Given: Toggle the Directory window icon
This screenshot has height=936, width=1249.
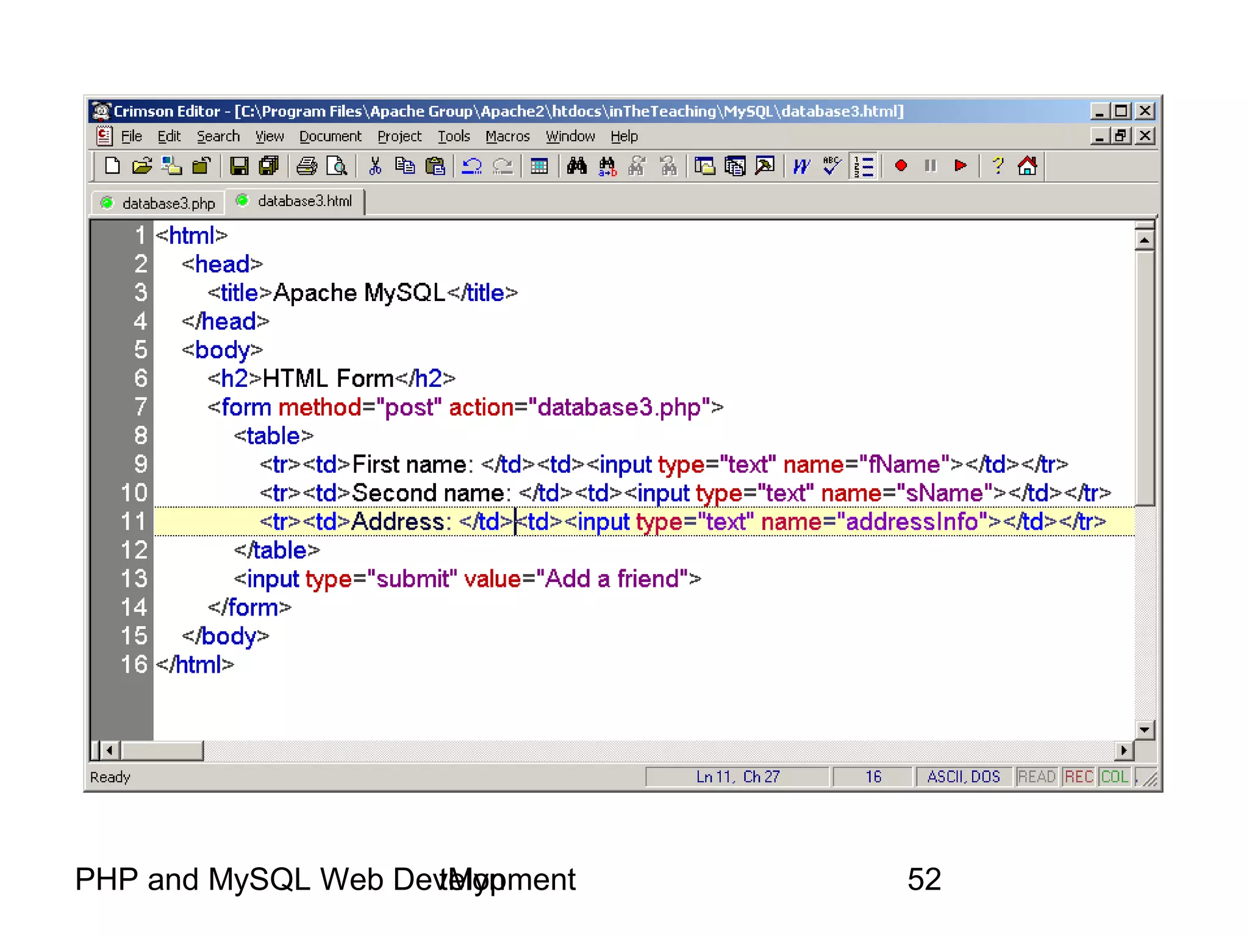Looking at the screenshot, I should 705,166.
